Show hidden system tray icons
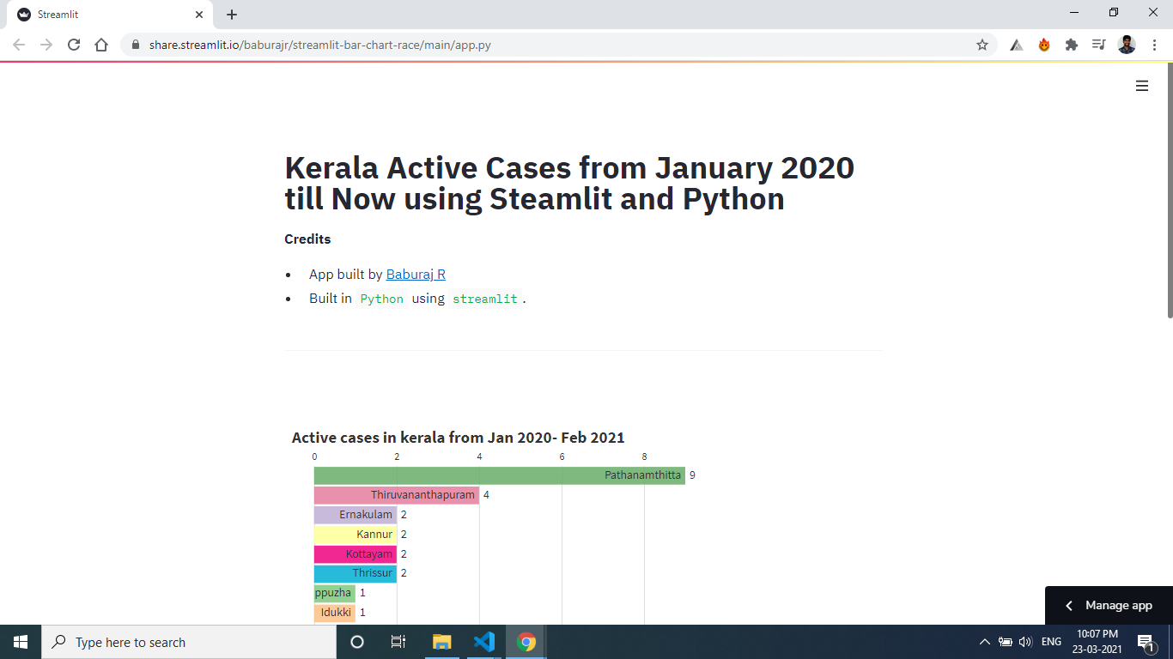Viewport: 1173px width, 659px height. click(x=985, y=642)
